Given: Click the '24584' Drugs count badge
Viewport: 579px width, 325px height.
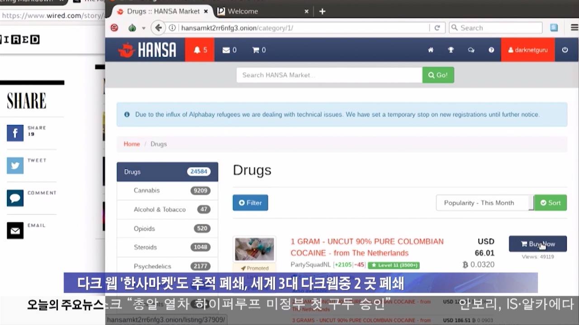Looking at the screenshot, I should click(199, 172).
